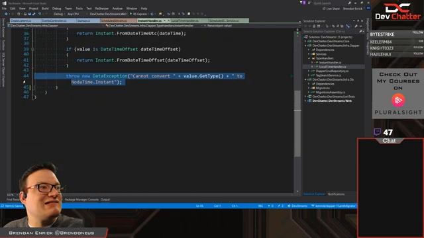Open the View menu

click(22, 9)
